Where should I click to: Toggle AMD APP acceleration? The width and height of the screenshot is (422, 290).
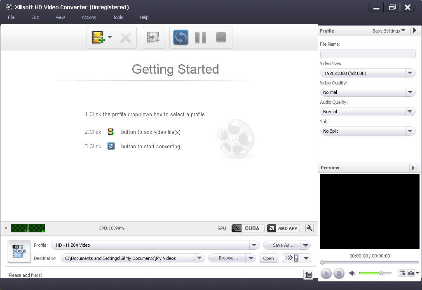pyautogui.click(x=283, y=228)
